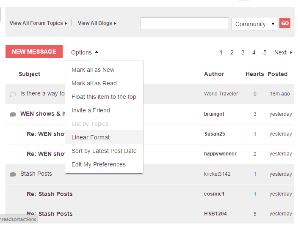Screen dimensions: 298x226
Task: Switch to Linear Format view
Action: [x=91, y=137]
